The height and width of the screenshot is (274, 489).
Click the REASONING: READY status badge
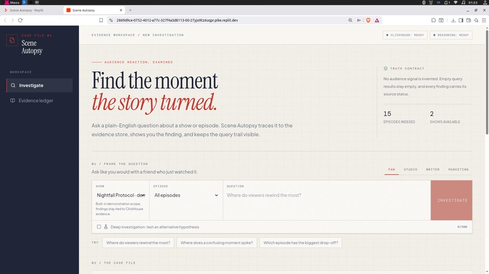point(451,35)
